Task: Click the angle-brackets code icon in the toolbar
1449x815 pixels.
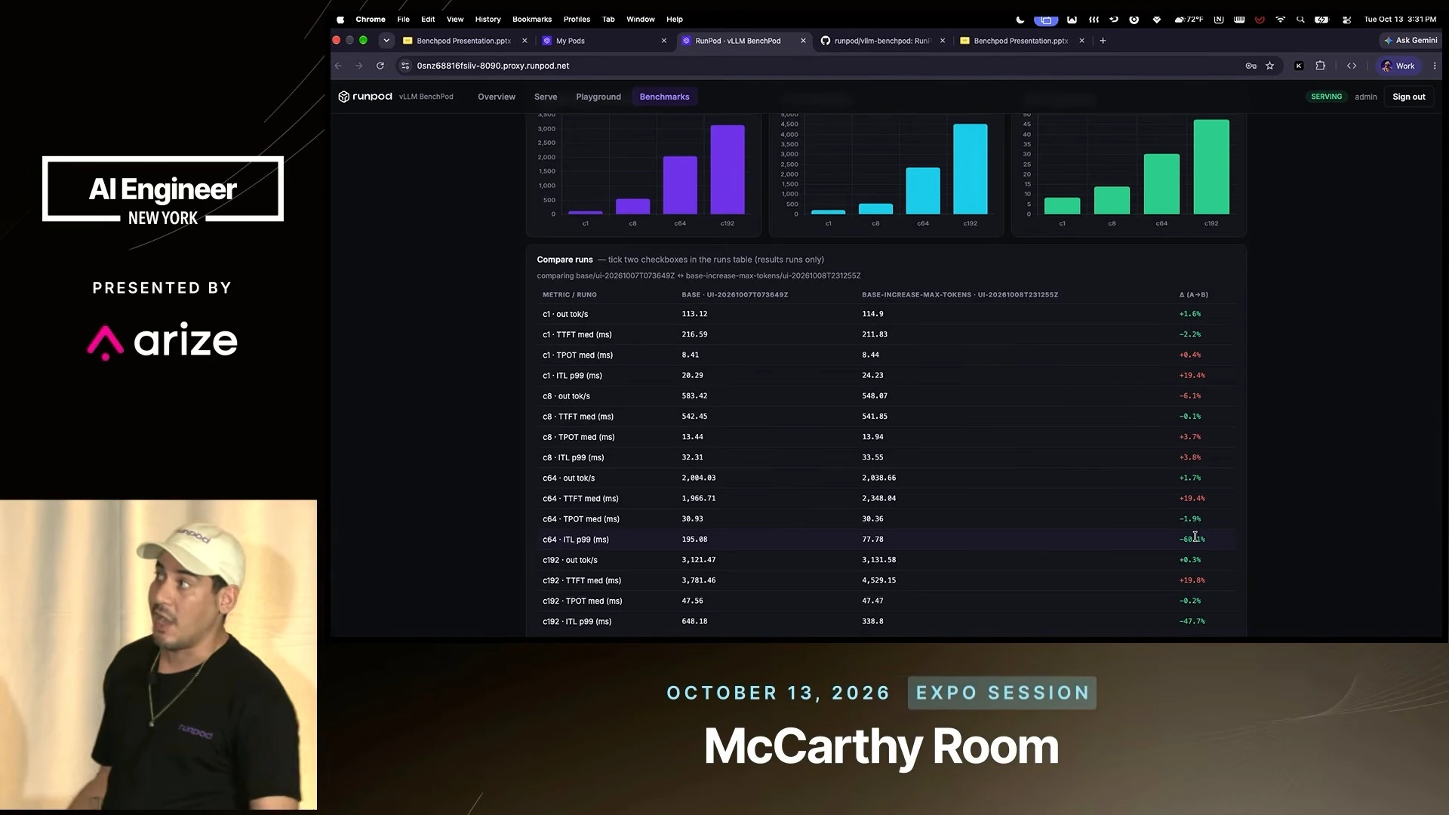Action: [1352, 66]
